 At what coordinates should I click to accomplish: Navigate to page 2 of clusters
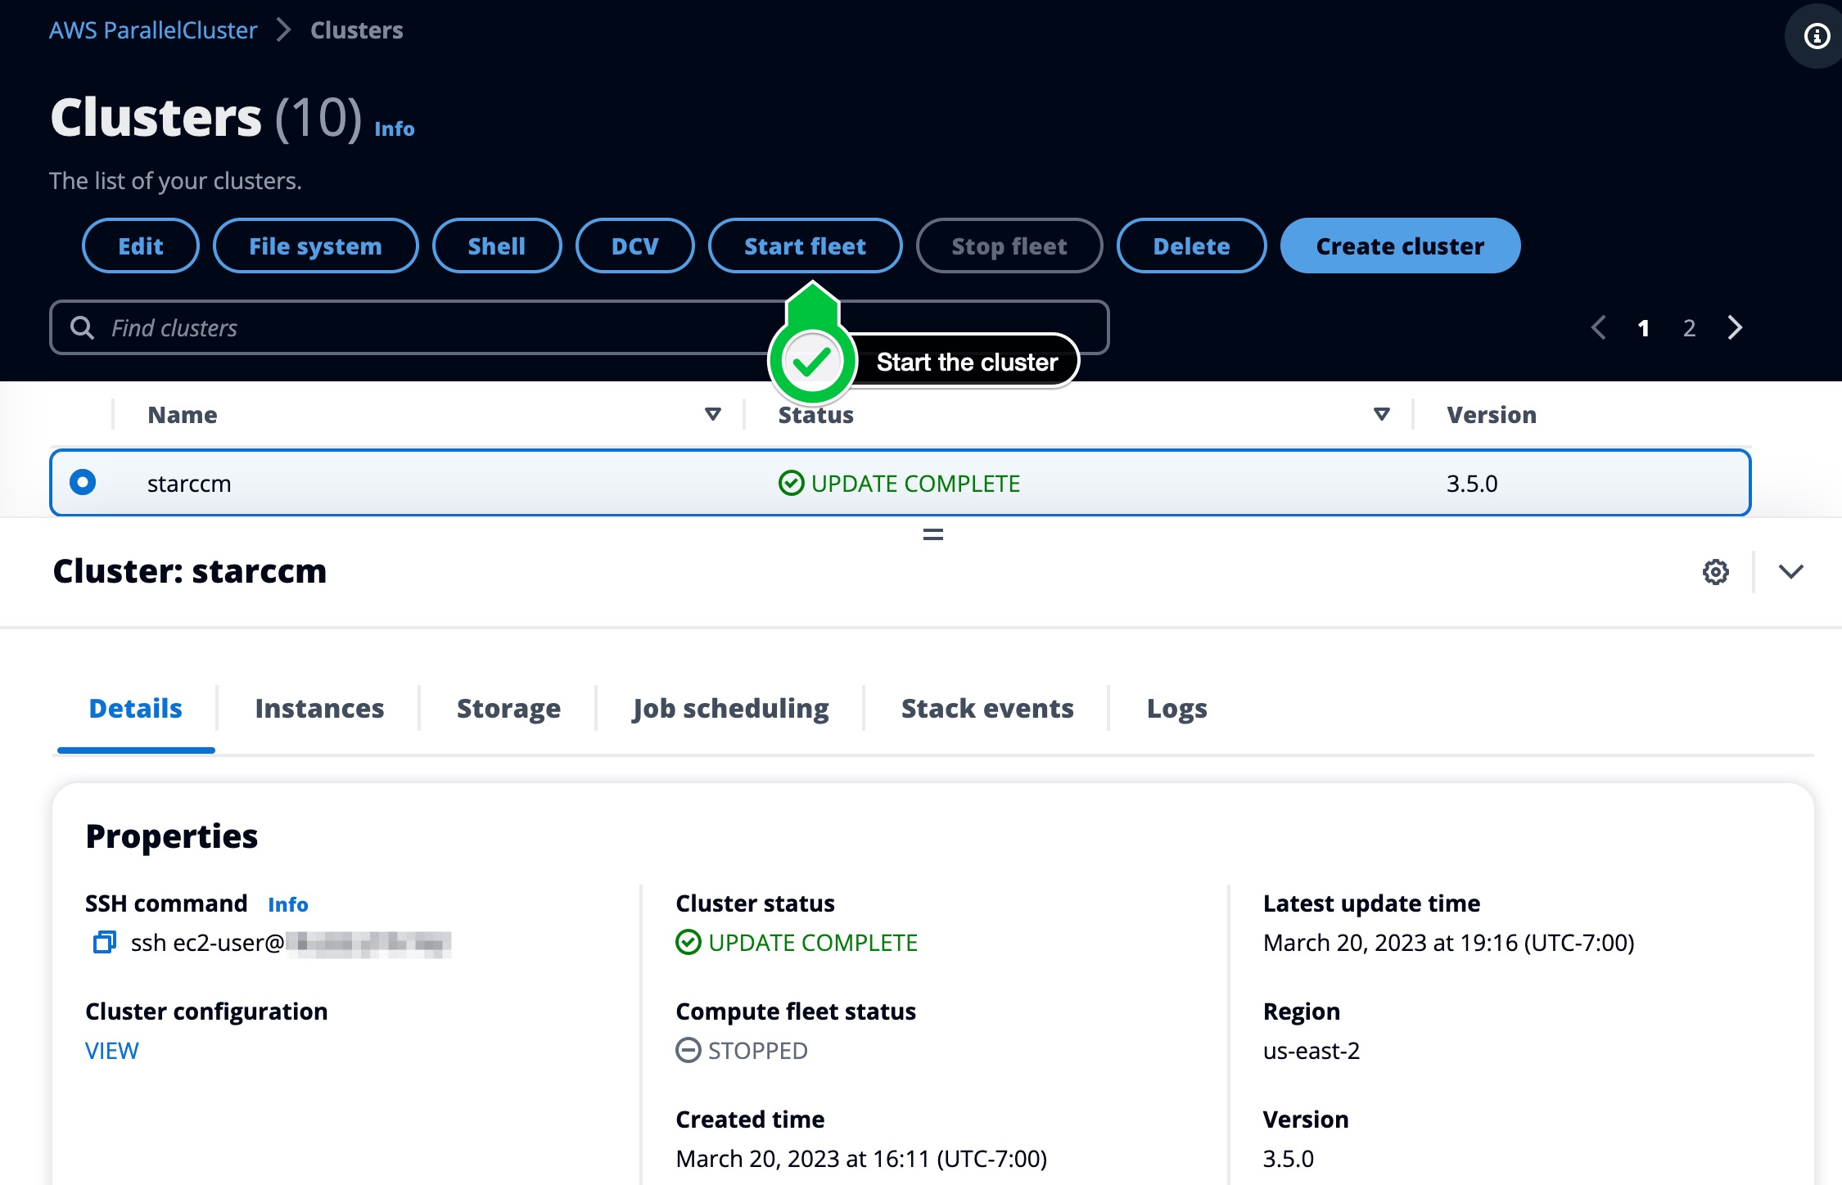click(1689, 327)
